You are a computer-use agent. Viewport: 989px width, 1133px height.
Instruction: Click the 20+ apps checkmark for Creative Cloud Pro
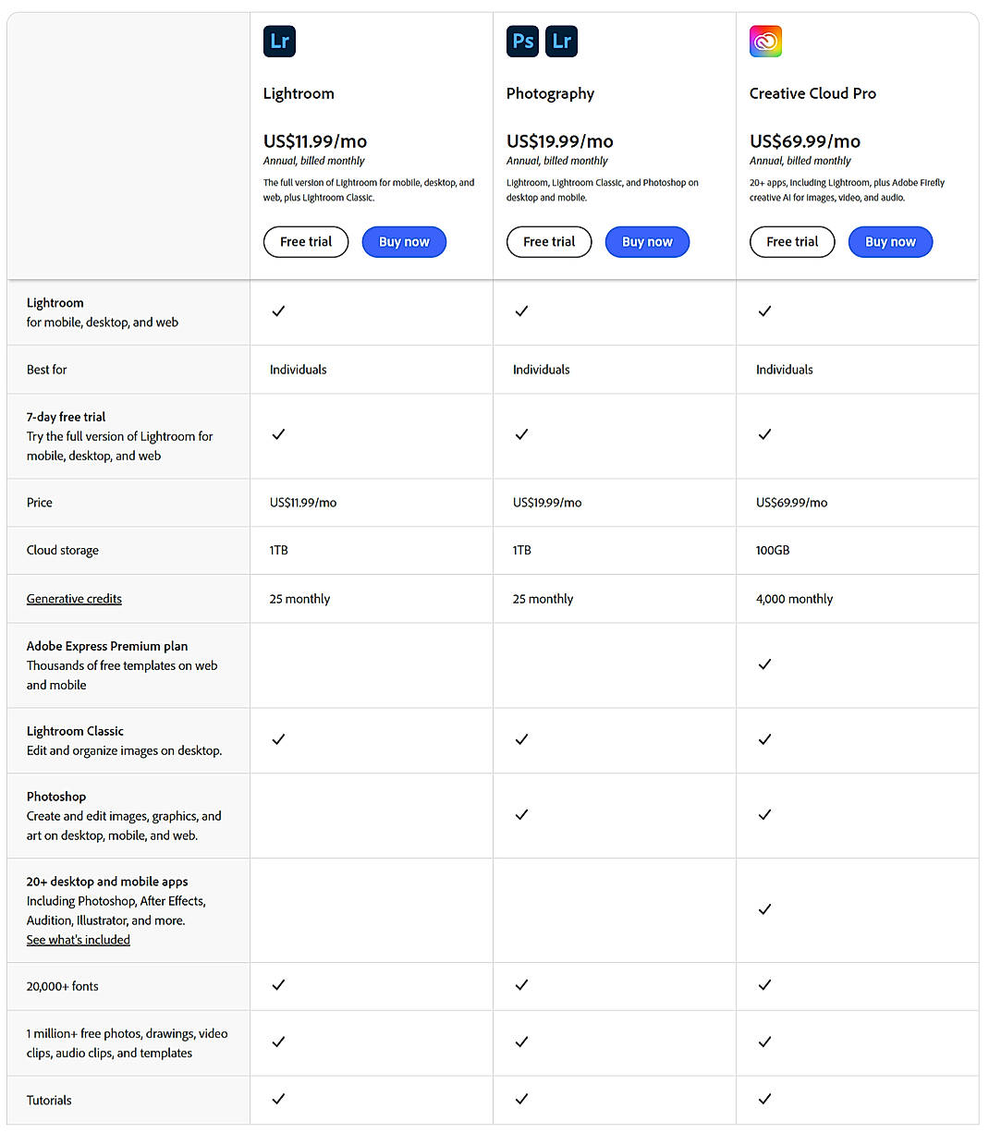[764, 909]
